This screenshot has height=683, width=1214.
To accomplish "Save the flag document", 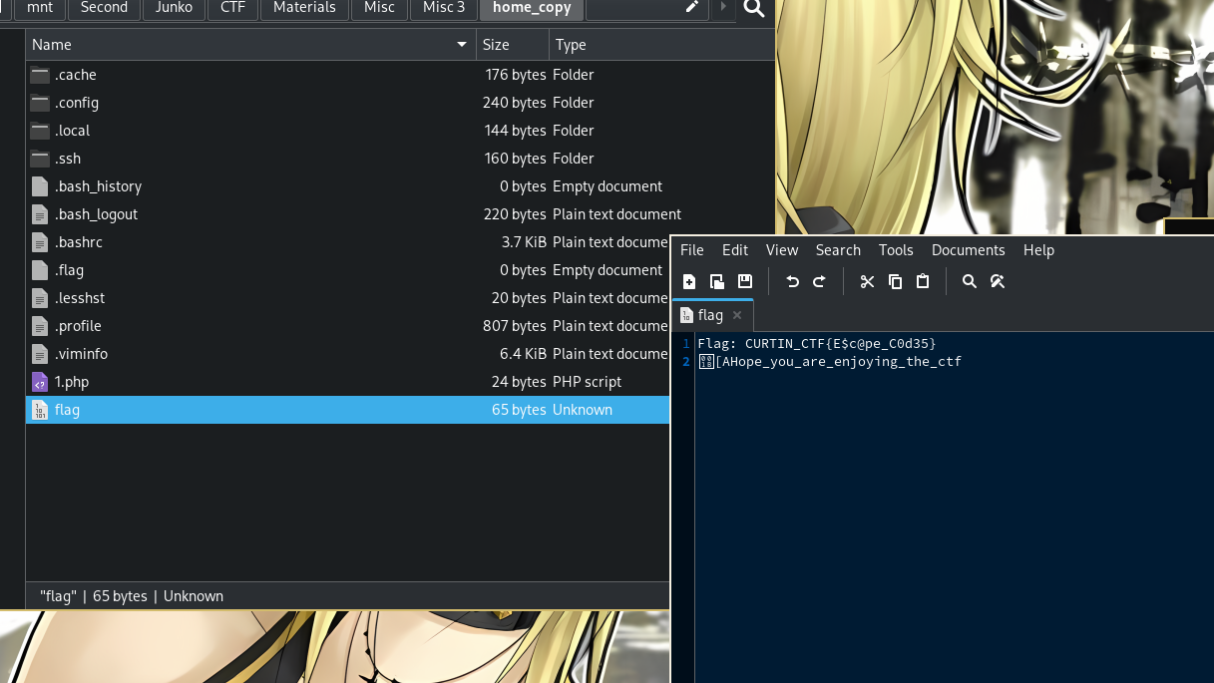I will pyautogui.click(x=745, y=282).
